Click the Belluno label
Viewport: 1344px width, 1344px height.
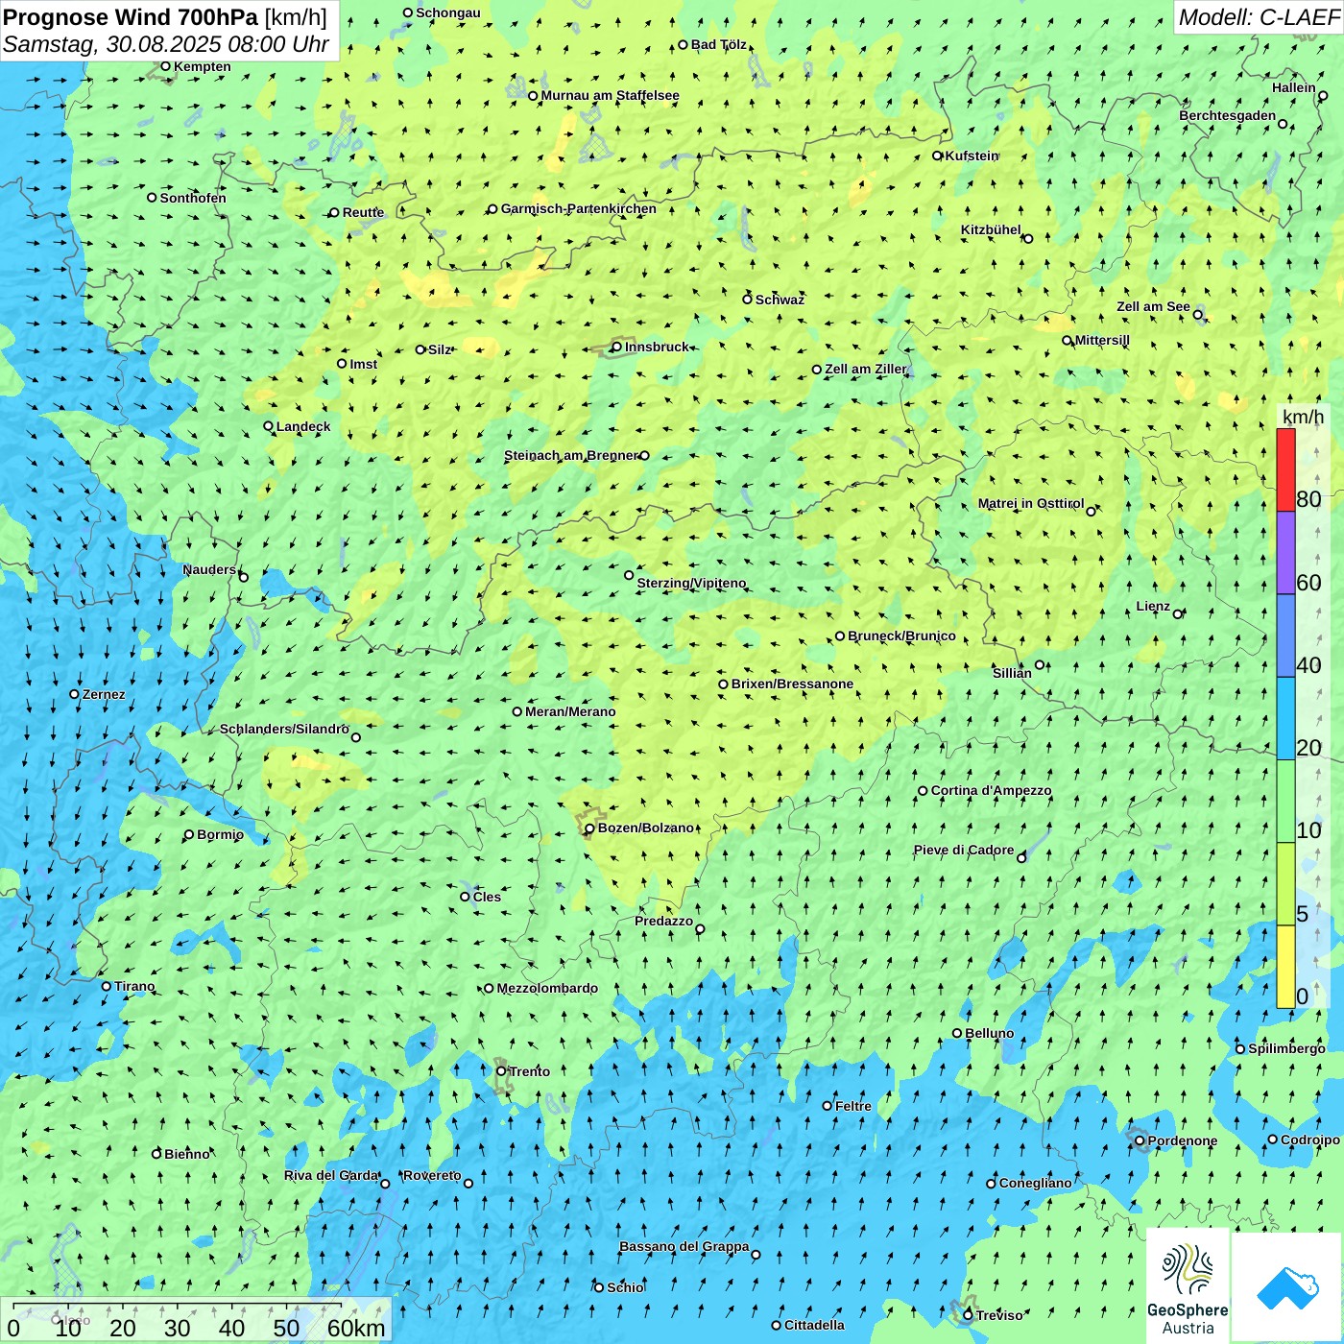[x=989, y=1033]
